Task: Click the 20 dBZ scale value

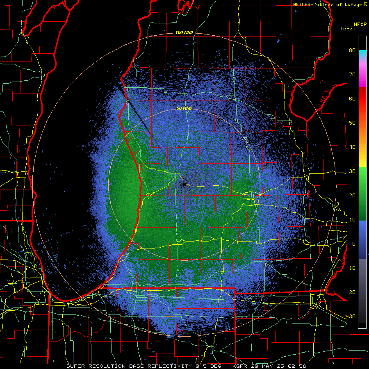Action: pos(352,196)
